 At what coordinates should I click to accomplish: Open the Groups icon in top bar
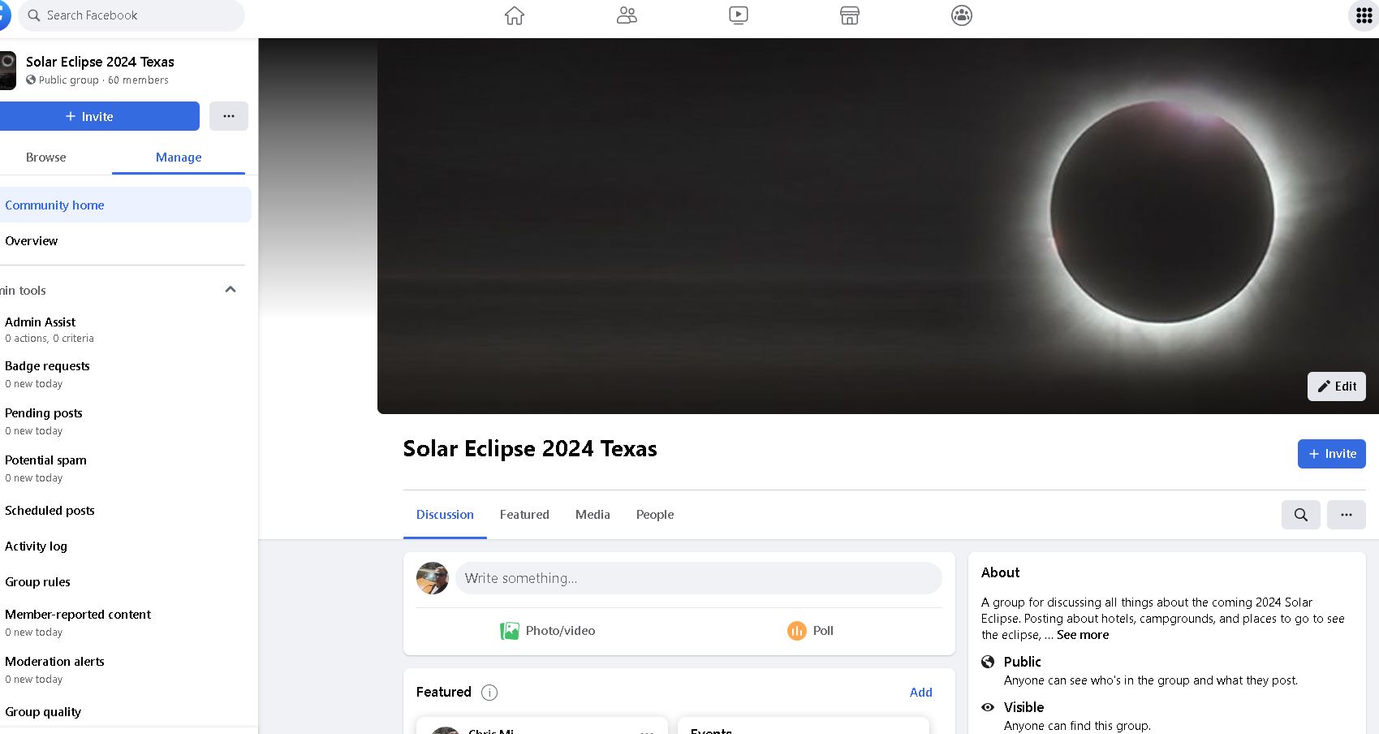962,15
